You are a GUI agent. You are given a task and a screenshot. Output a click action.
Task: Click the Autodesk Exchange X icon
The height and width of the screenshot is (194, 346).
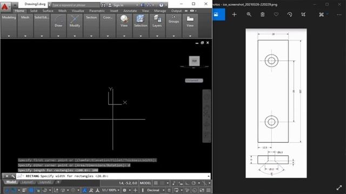pos(143,5)
